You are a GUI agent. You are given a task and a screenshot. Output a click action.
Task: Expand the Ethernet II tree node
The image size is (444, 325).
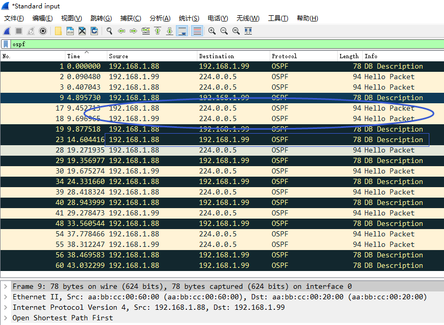pyautogui.click(x=6, y=297)
